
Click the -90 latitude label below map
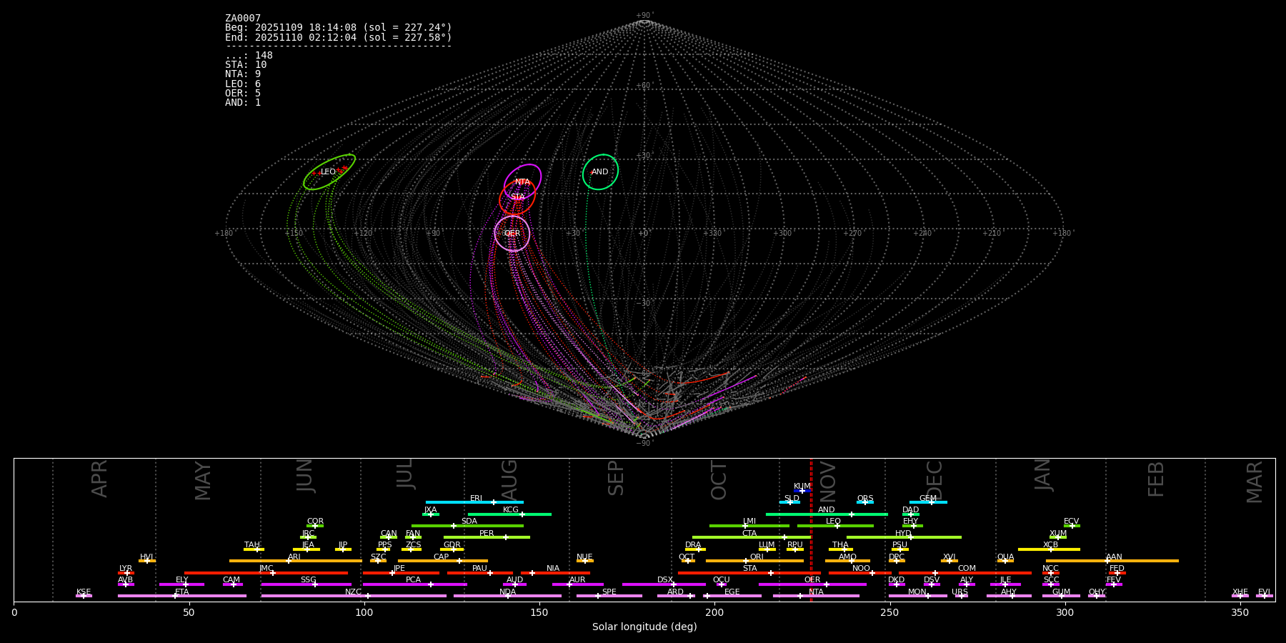point(644,444)
